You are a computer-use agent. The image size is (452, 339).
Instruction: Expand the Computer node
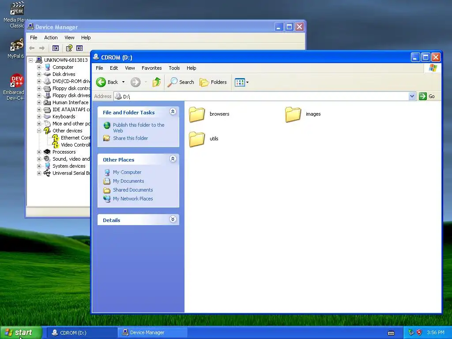coord(39,67)
